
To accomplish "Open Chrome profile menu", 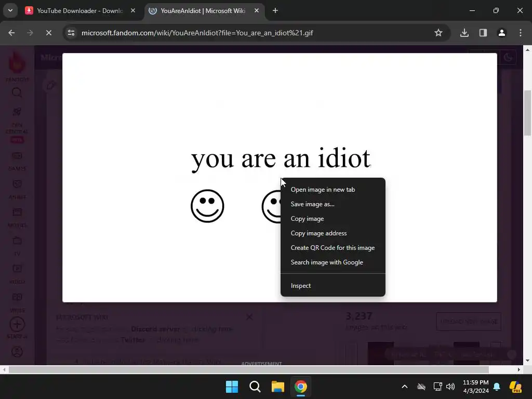I will click(502, 33).
